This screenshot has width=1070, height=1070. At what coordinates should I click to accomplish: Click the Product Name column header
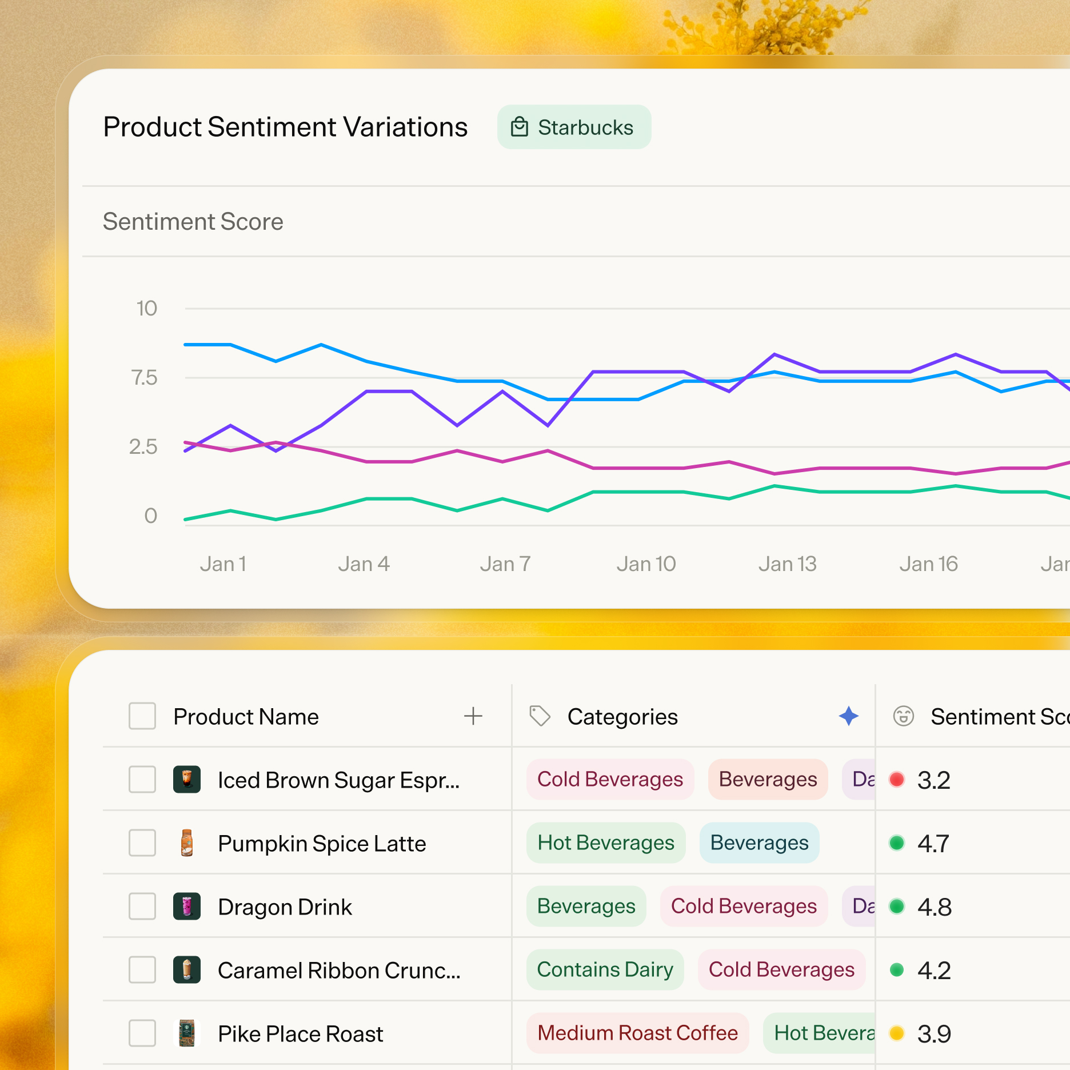click(246, 717)
